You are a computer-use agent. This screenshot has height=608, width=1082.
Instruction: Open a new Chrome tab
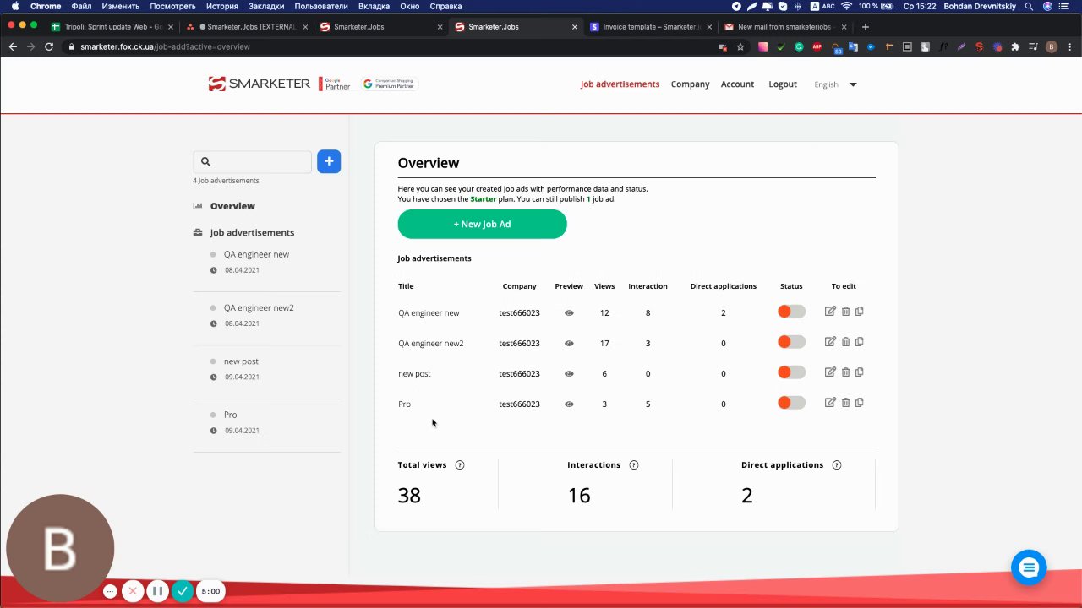pos(865,27)
